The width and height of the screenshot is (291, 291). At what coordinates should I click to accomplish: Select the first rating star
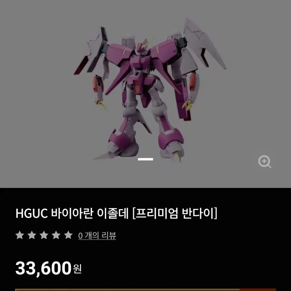pos(20,235)
